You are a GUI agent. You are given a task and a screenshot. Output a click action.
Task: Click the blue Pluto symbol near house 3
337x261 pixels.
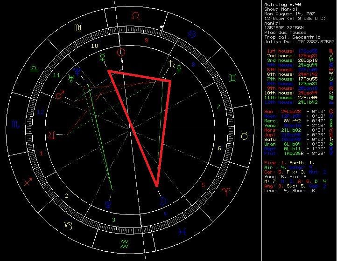[108, 204]
